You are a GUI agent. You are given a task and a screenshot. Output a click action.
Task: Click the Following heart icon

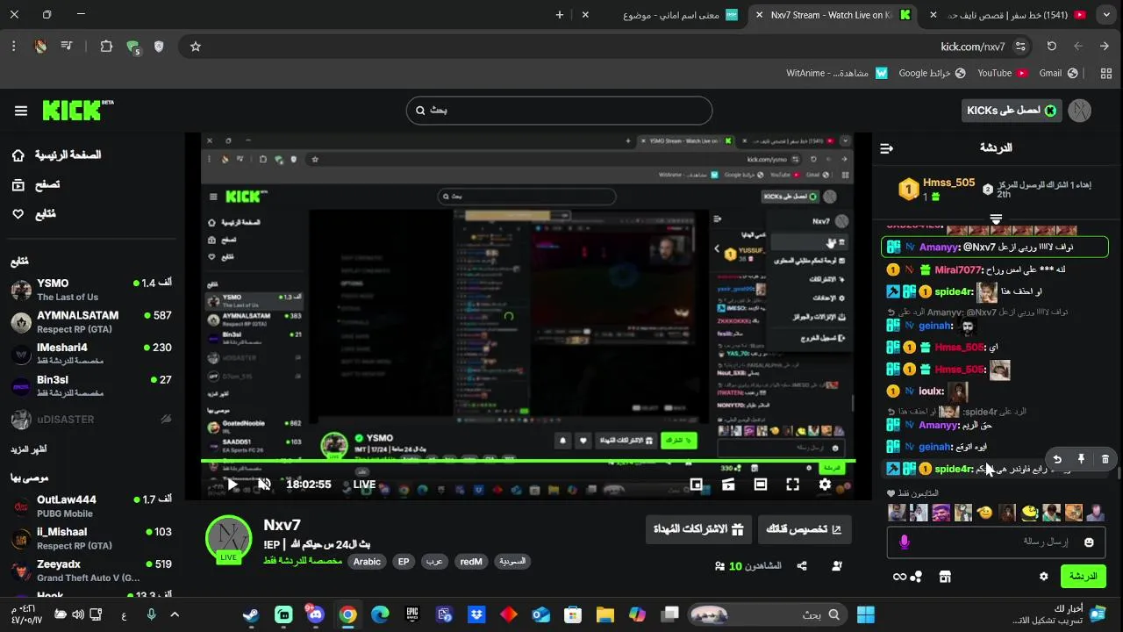[x=18, y=213]
